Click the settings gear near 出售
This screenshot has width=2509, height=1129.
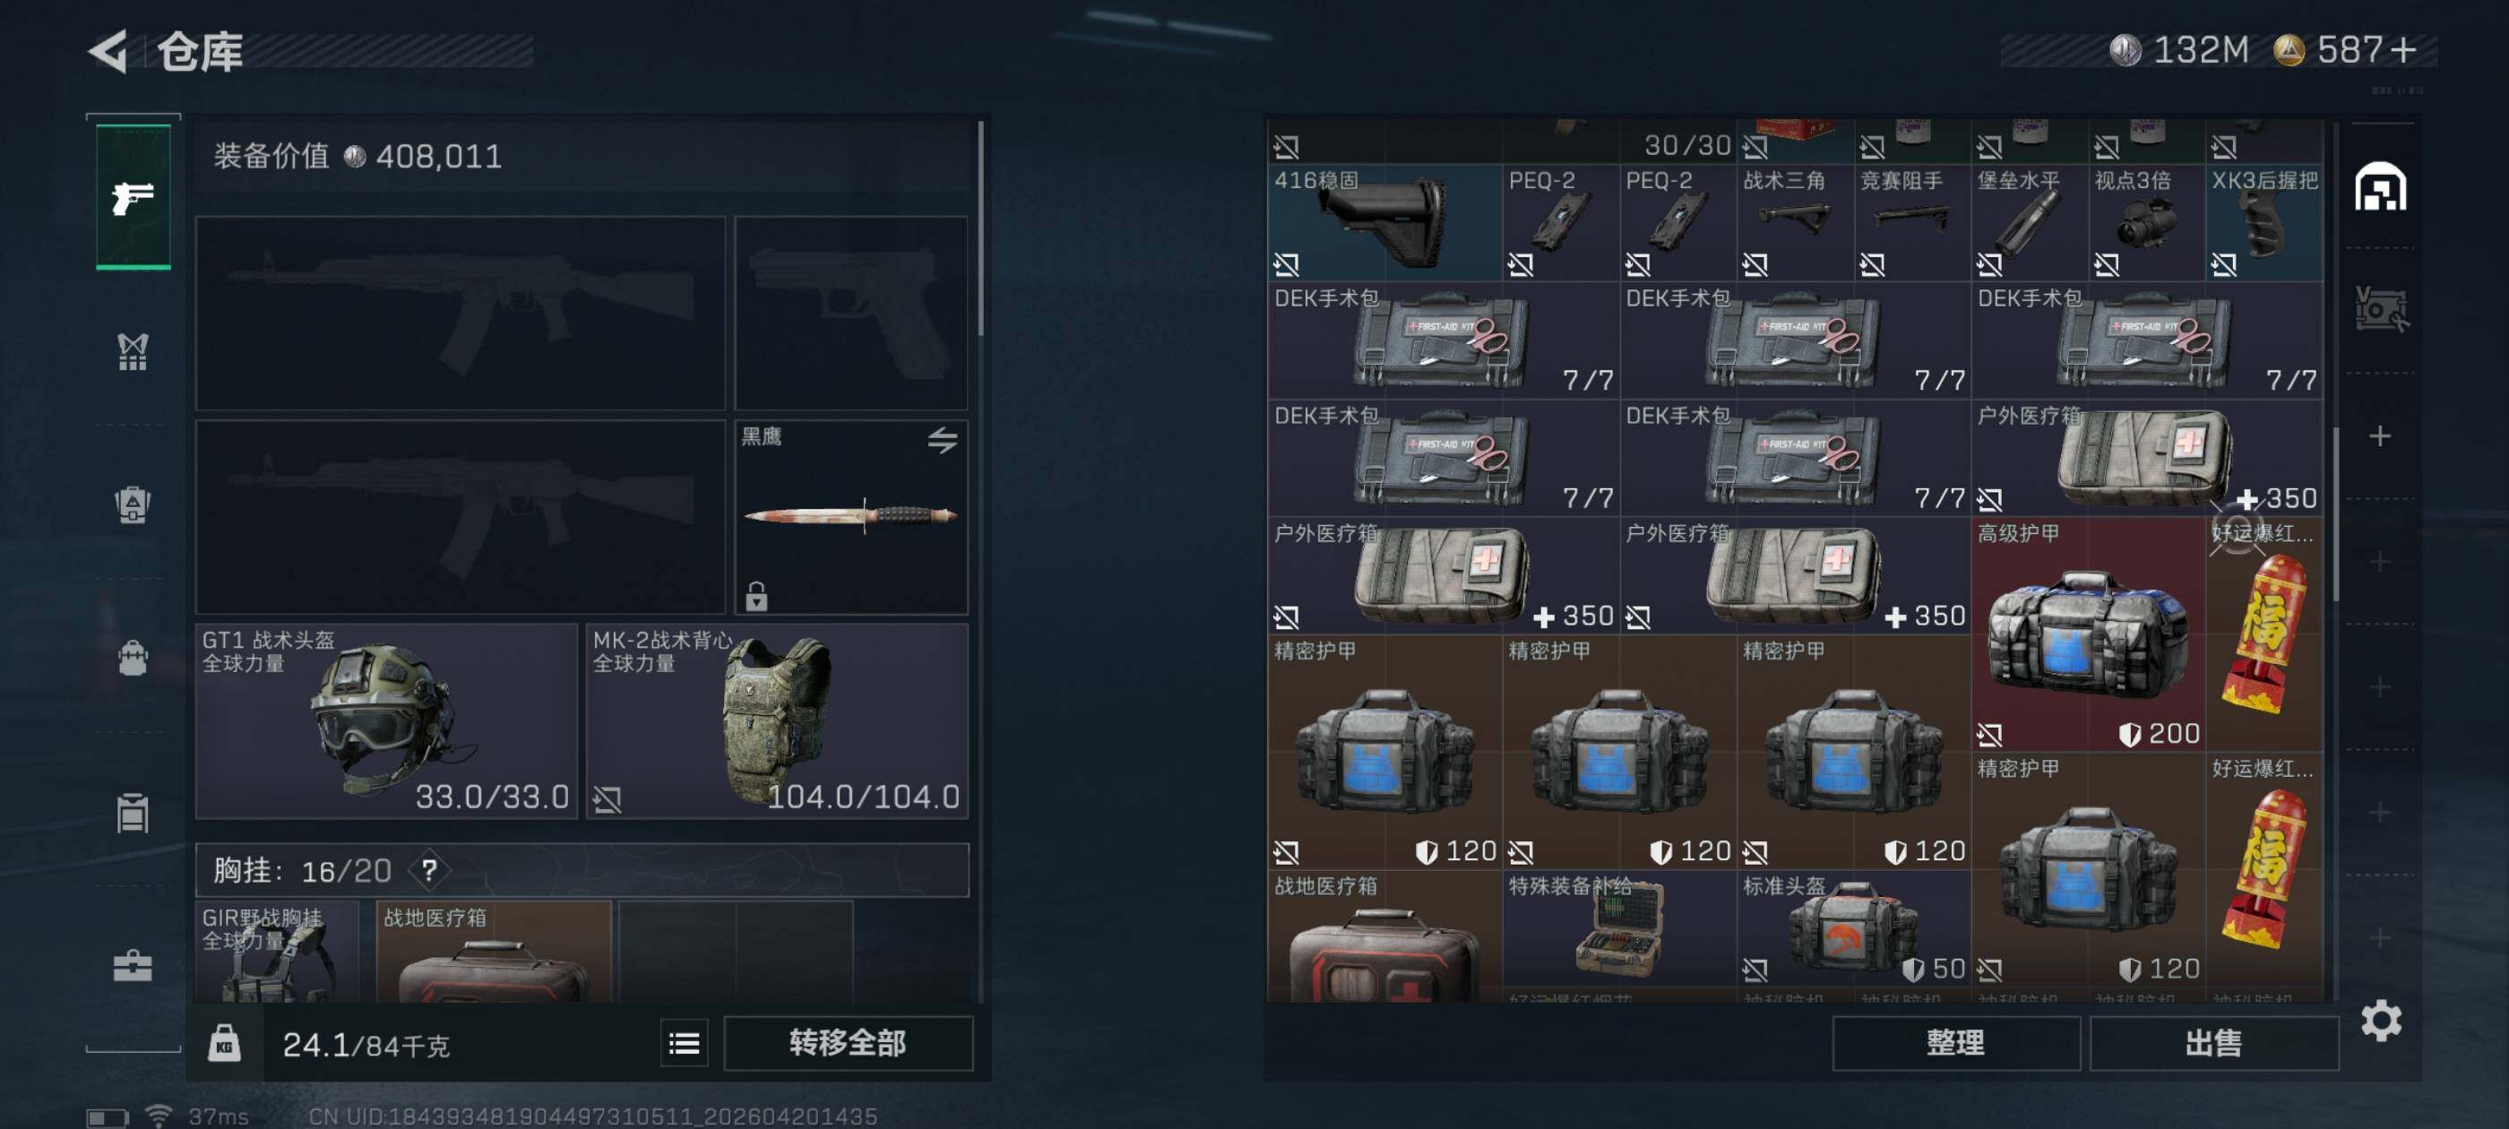click(2381, 1021)
